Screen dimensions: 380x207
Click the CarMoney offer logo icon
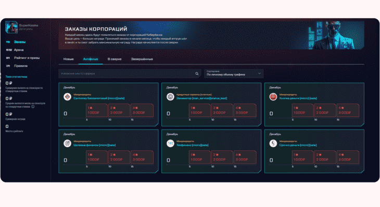click(x=67, y=97)
